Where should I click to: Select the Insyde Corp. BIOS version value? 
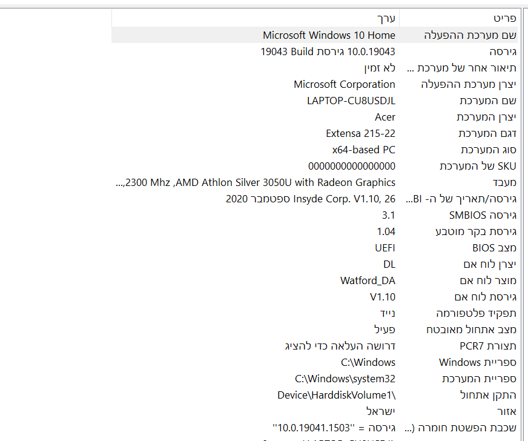point(311,199)
